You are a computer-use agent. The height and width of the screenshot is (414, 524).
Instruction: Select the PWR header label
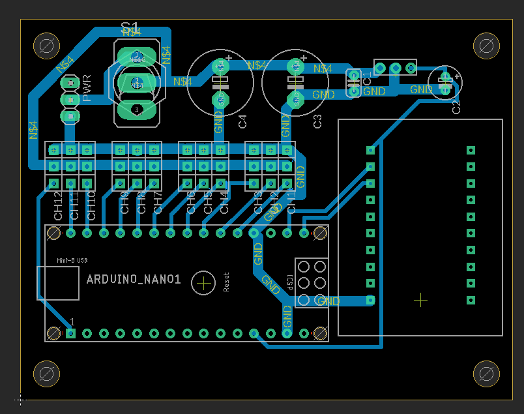[x=87, y=88]
